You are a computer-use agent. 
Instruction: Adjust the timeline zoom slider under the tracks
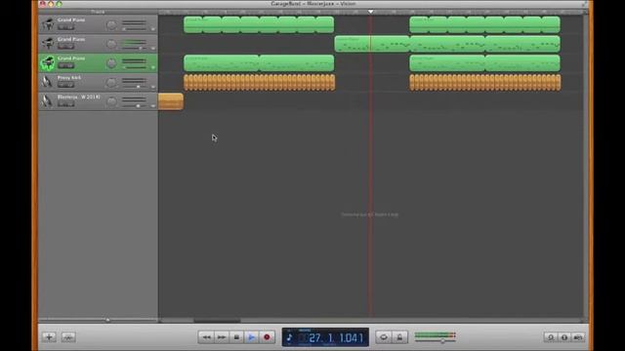[107, 320]
